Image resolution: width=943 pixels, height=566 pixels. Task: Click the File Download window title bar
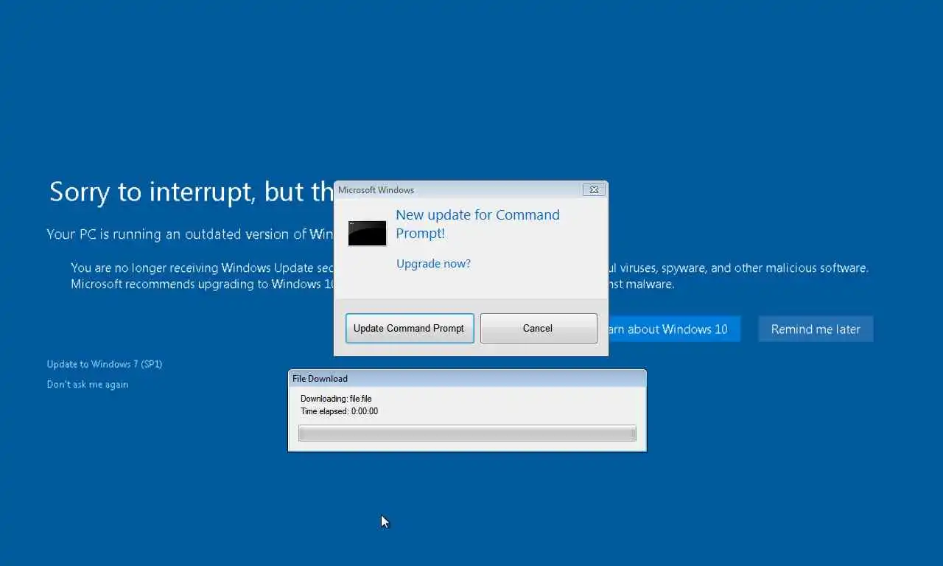click(x=467, y=378)
